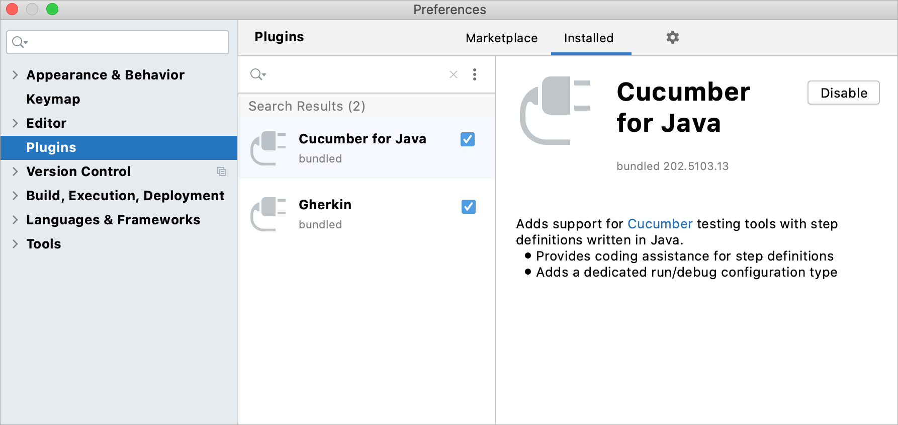
Task: Open the search filter magnifier in the sidebar
Action: tap(19, 42)
